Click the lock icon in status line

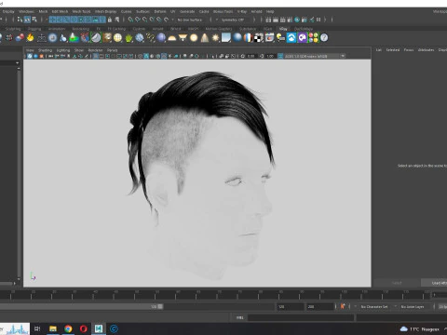110,20
